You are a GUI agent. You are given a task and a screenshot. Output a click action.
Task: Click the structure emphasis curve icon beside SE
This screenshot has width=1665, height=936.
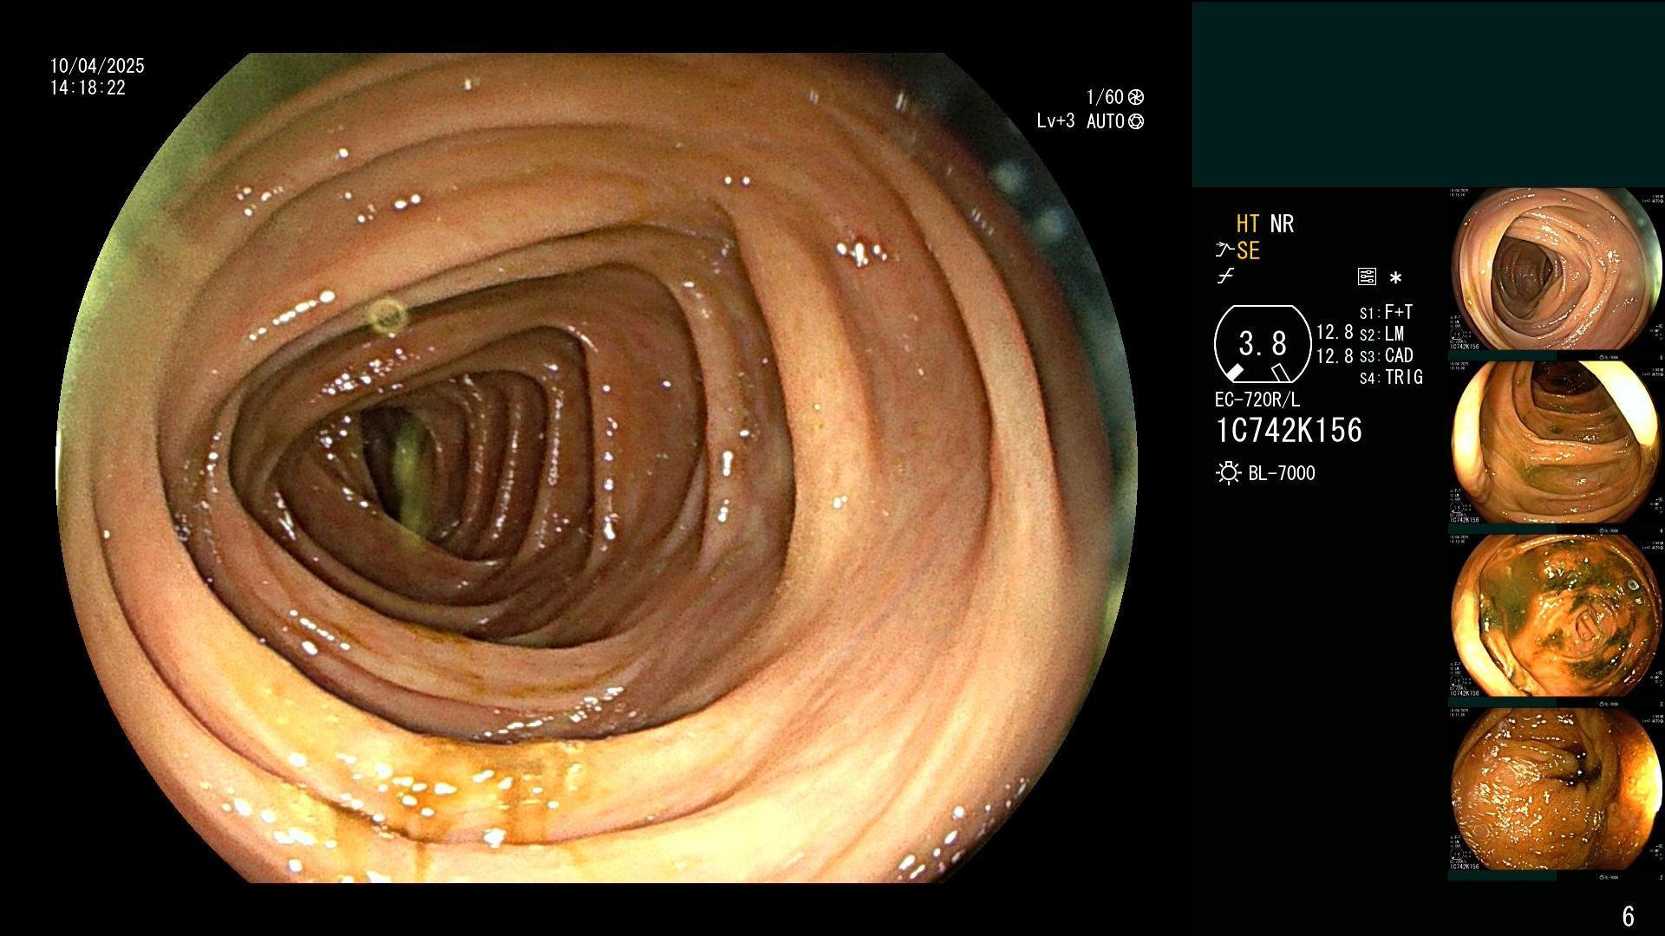[1224, 250]
